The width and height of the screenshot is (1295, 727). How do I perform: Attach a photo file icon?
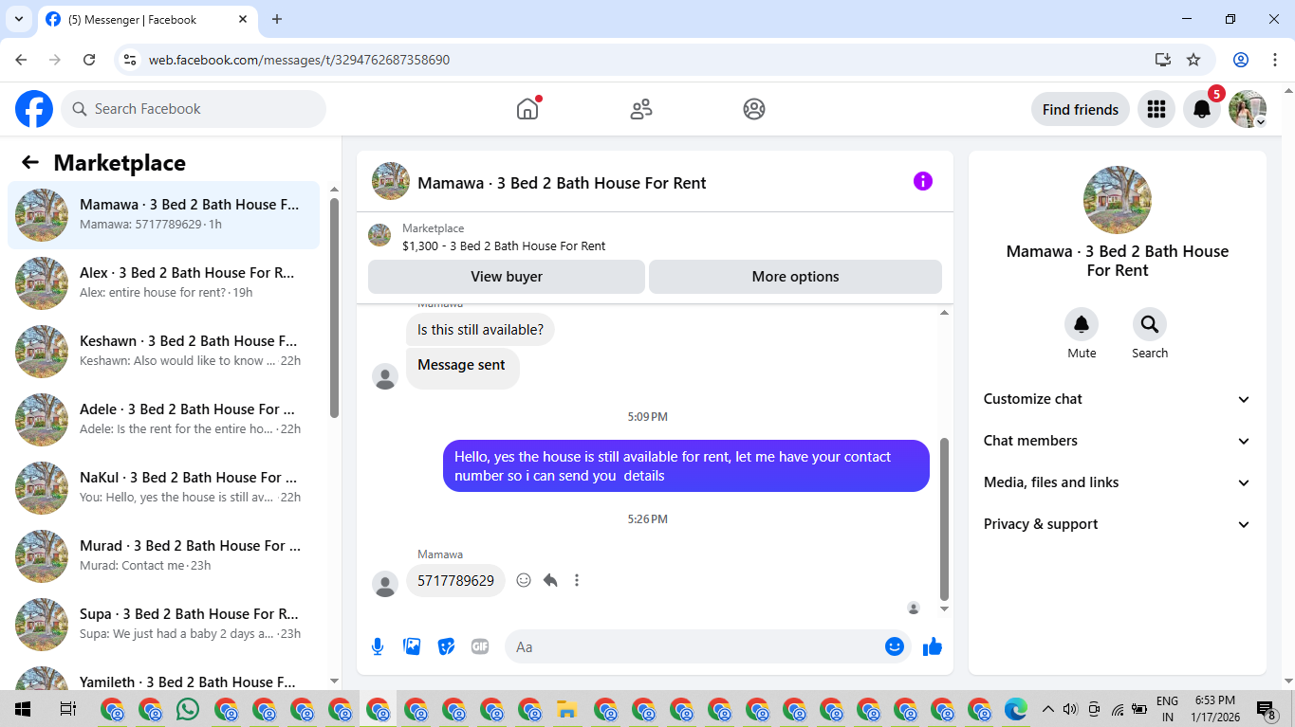[412, 646]
